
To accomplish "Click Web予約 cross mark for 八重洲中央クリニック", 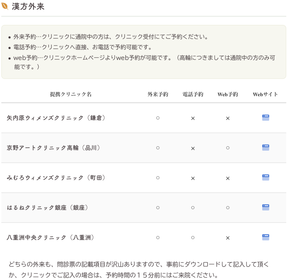I will pyautogui.click(x=228, y=238).
